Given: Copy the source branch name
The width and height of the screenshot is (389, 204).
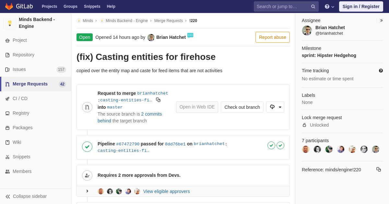Looking at the screenshot, I should tap(158, 100).
